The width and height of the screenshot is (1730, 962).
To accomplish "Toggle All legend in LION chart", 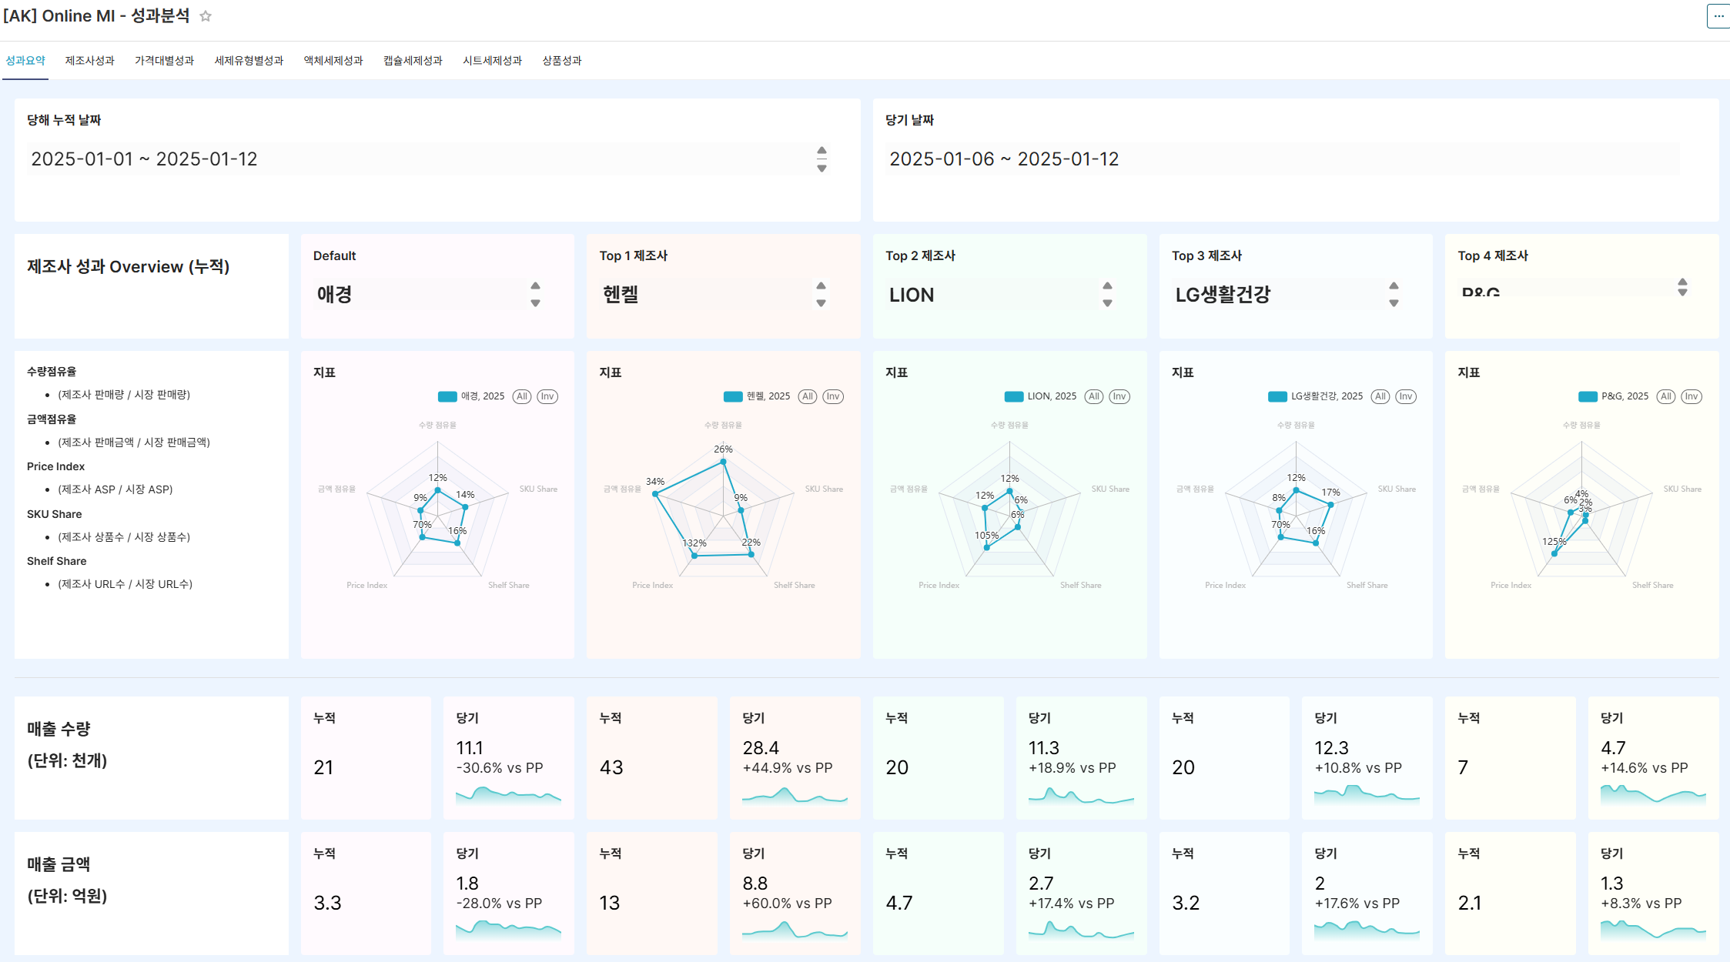I will click(1094, 396).
